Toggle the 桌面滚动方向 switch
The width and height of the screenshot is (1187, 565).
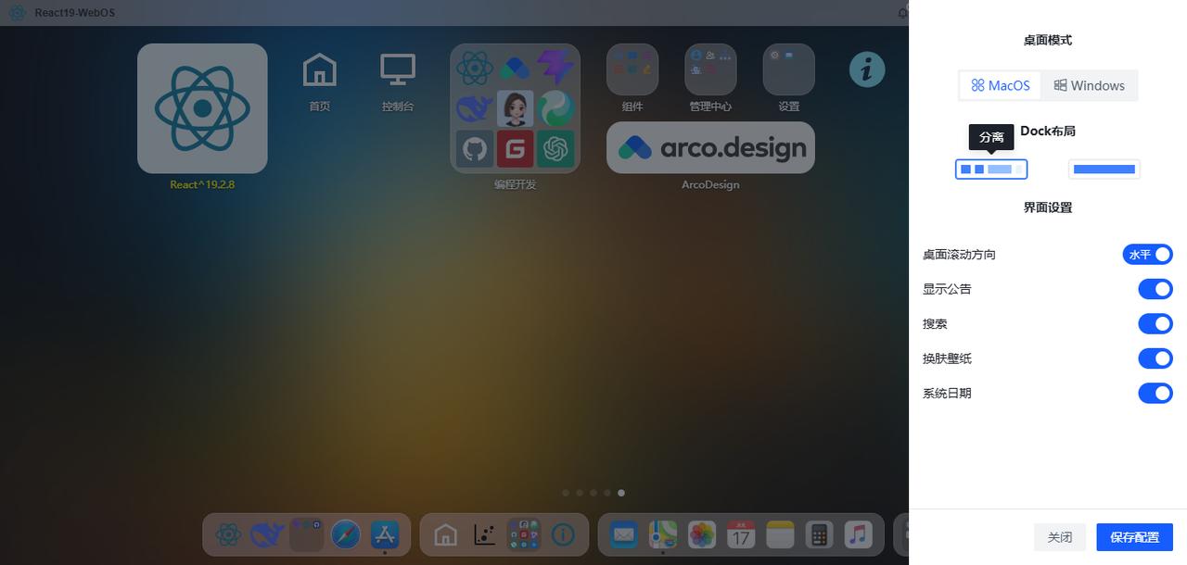click(x=1147, y=254)
